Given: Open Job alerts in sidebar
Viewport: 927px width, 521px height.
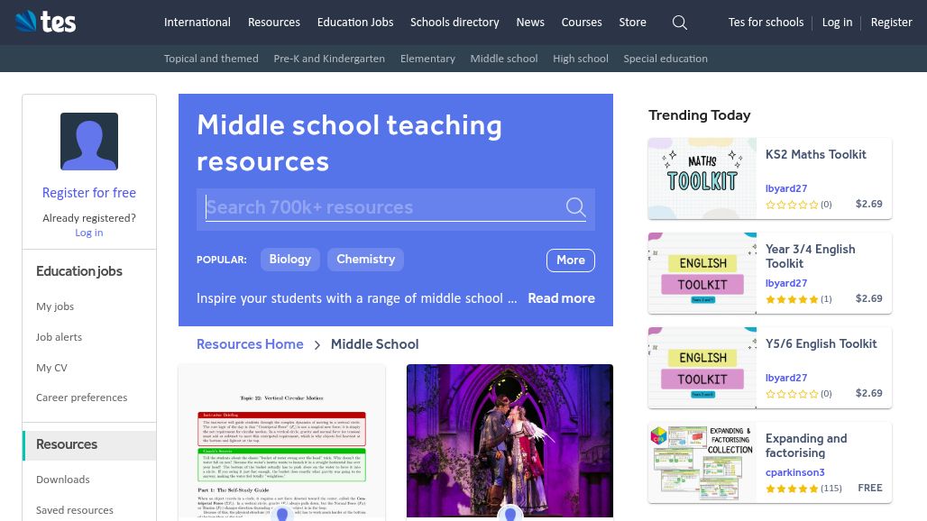Looking at the screenshot, I should [x=60, y=337].
